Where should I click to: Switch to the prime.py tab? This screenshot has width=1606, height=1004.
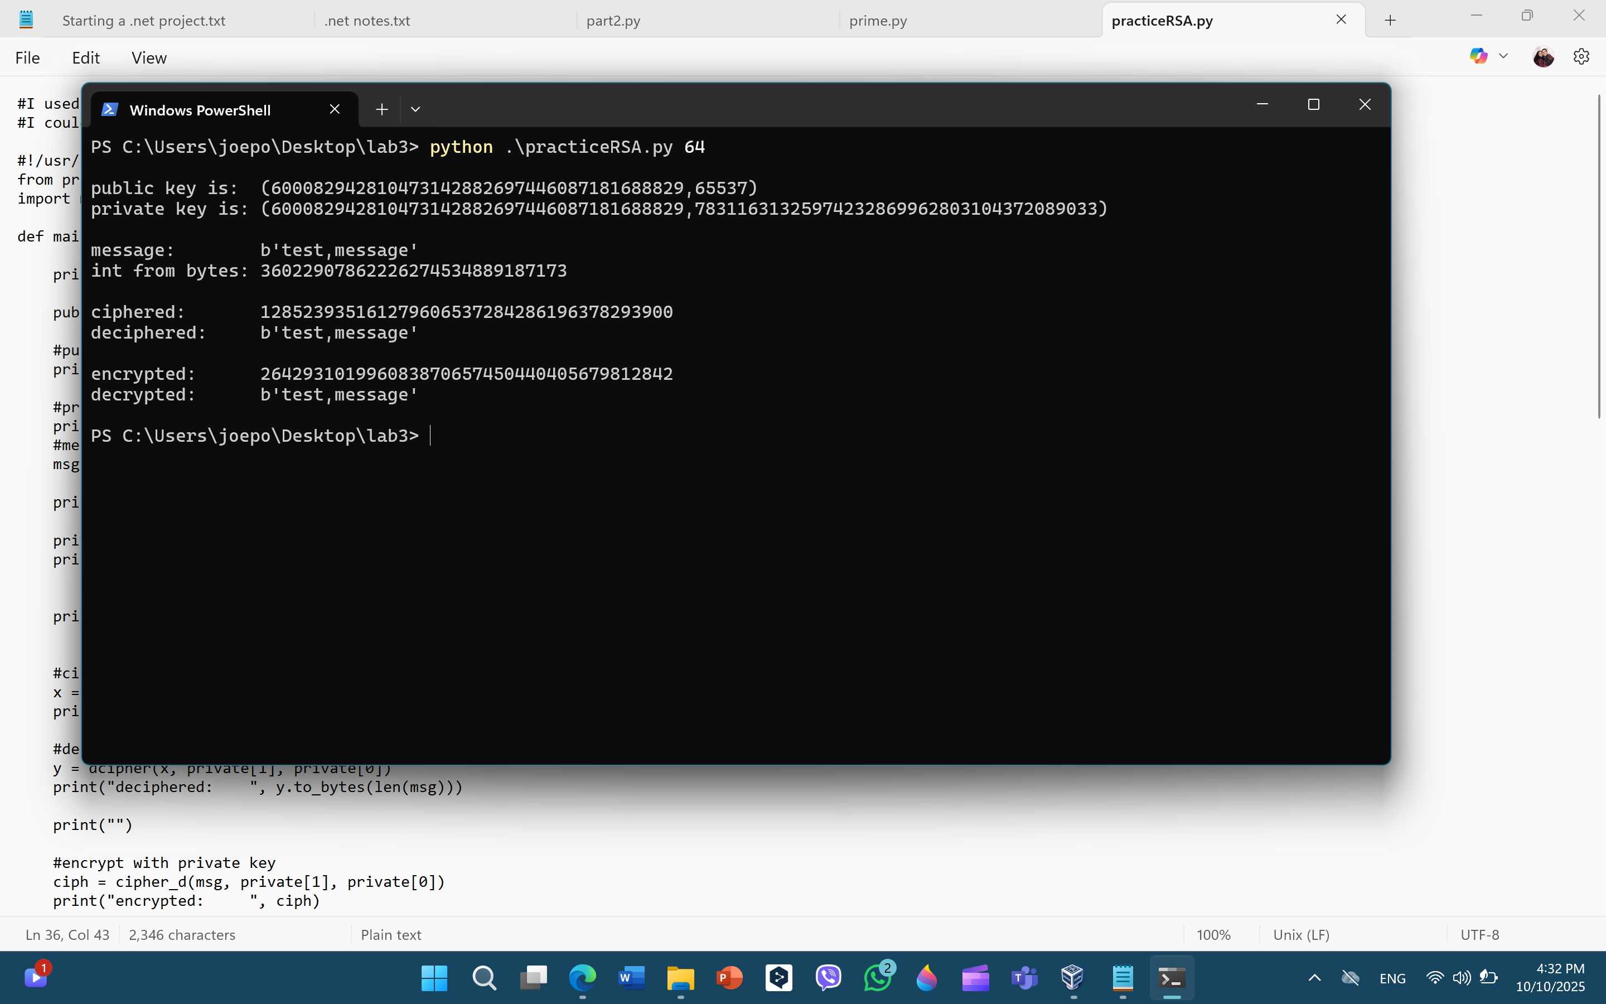pos(878,21)
